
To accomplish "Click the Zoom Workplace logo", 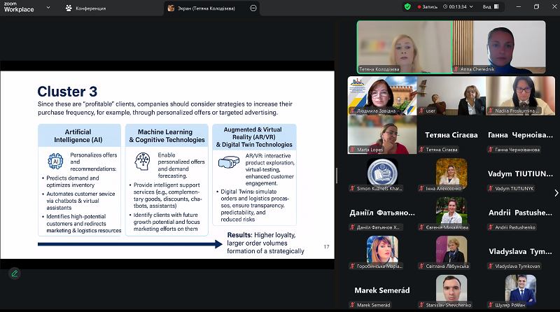I will (x=15, y=7).
